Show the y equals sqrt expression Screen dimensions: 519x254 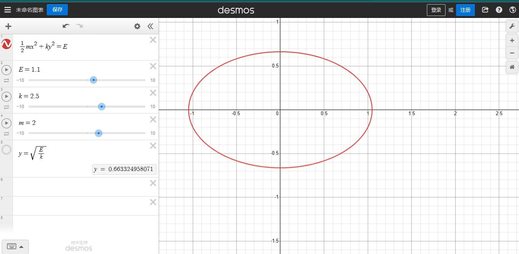coord(6,150)
